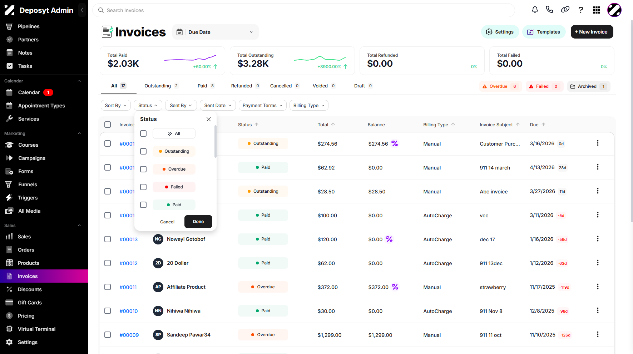Open the Due Date dropdown
The height and width of the screenshot is (354, 633).
tap(216, 32)
